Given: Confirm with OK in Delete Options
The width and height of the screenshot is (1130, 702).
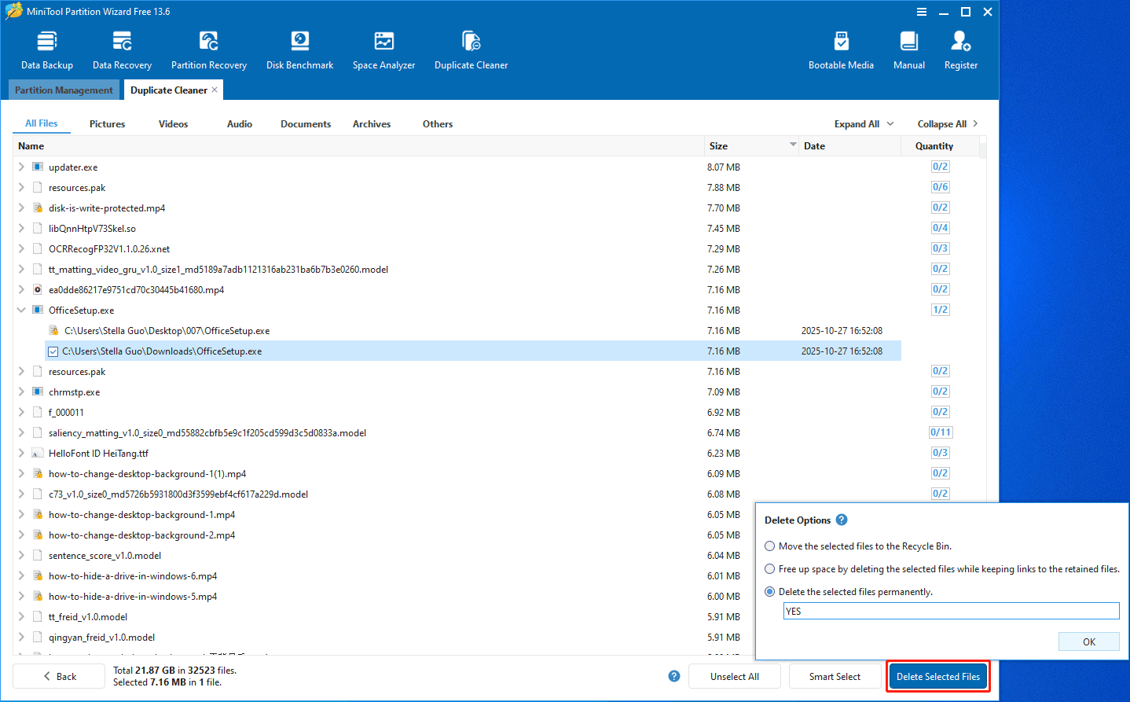Looking at the screenshot, I should point(1089,641).
